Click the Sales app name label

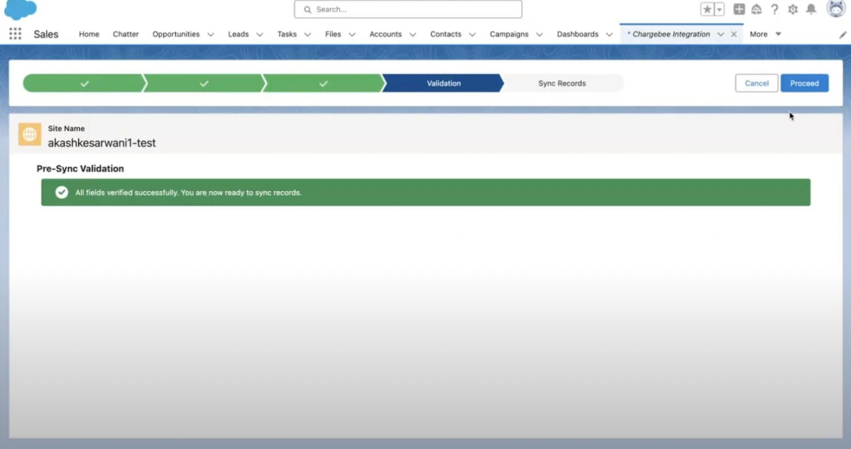46,34
